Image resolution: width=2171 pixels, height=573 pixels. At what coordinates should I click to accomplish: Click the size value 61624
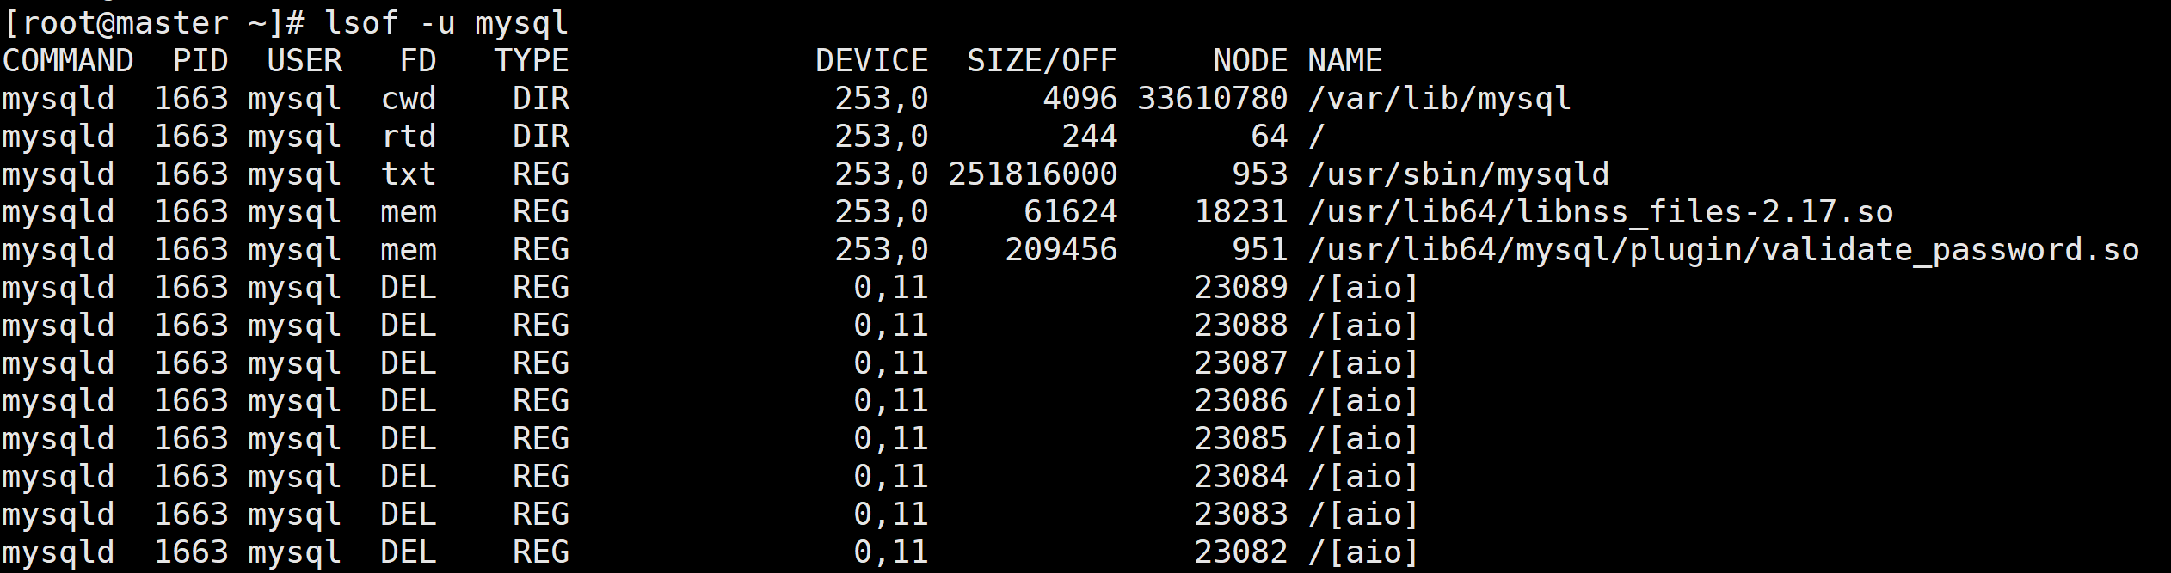click(1070, 212)
